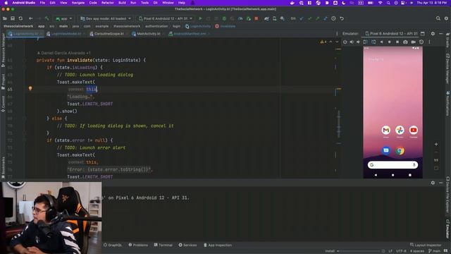Open the profiler gauge icon in toolbar

click(240, 18)
